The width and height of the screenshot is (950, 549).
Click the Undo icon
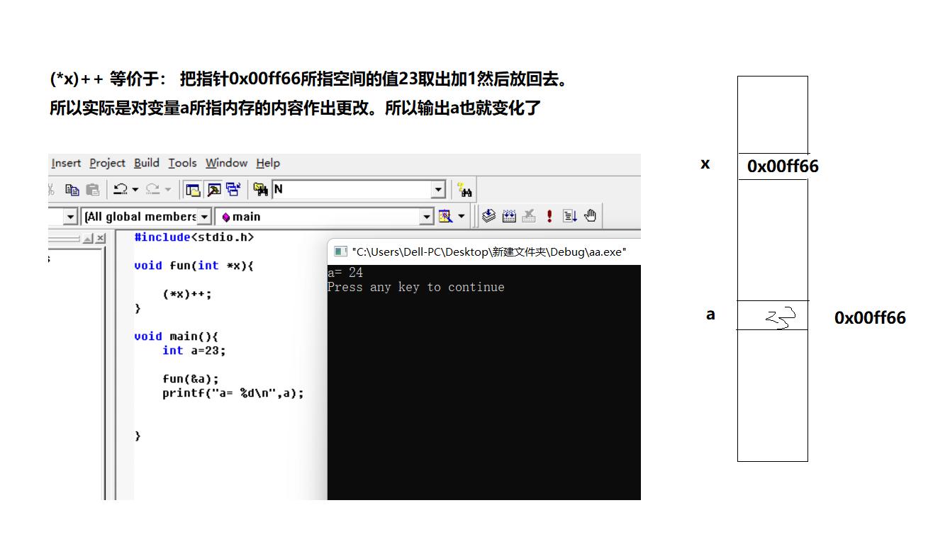point(121,189)
